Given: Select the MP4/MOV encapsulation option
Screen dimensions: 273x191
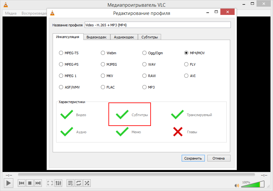Looking at the screenshot, I should point(194,53).
